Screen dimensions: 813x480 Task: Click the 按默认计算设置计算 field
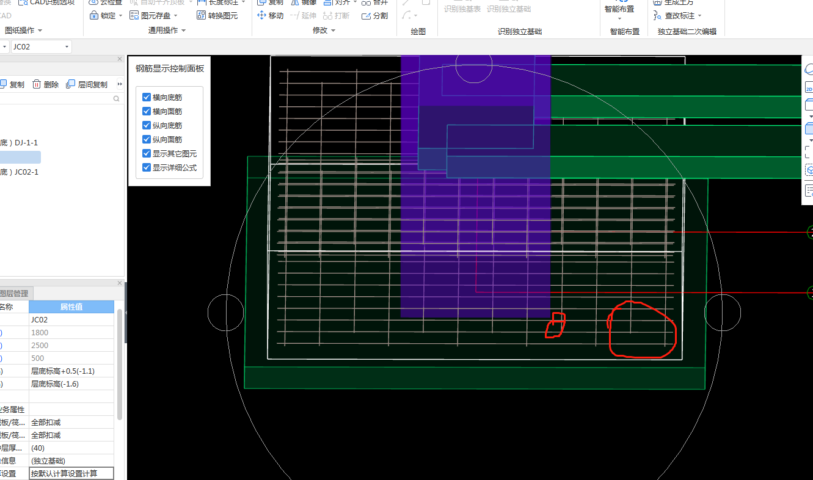pyautogui.click(x=71, y=473)
